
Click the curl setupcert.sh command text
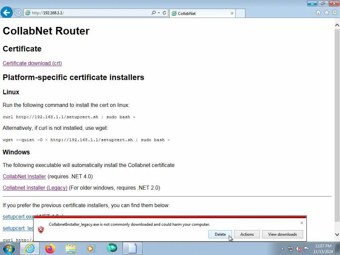69,117
